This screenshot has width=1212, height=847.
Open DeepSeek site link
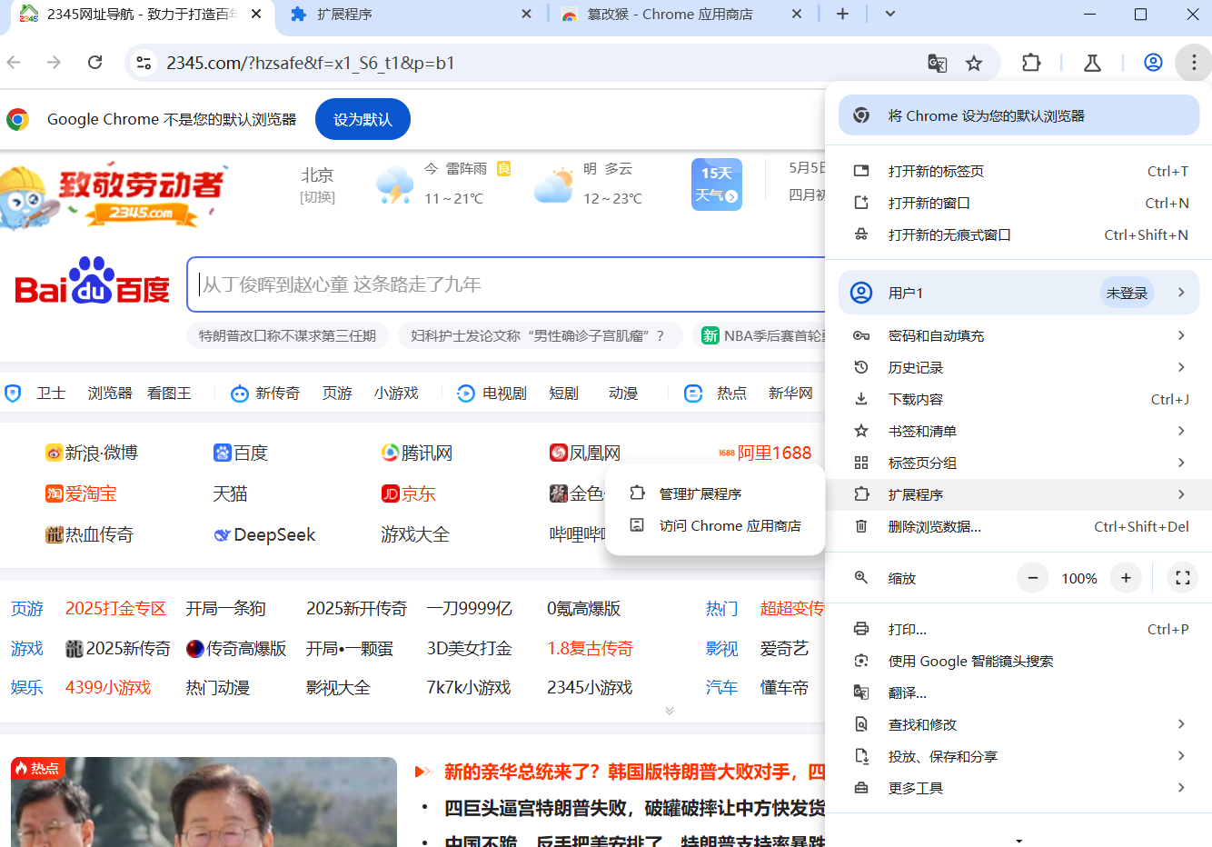(x=264, y=534)
